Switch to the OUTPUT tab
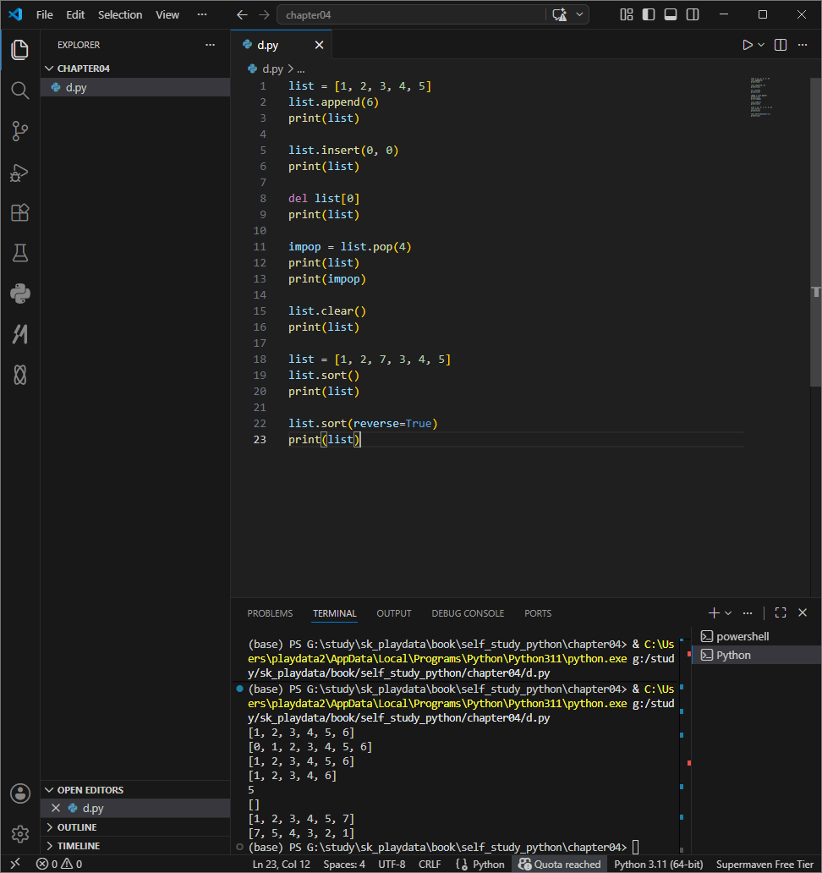 coord(394,613)
